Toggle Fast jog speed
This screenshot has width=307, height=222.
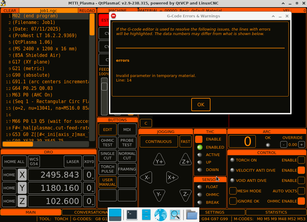tap(185, 141)
